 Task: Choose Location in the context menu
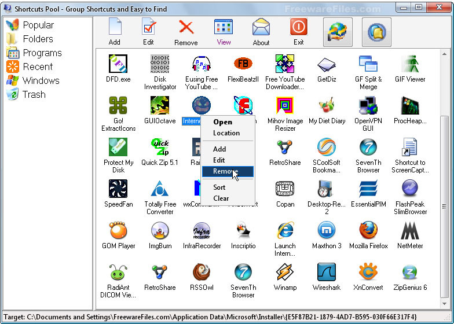point(228,133)
